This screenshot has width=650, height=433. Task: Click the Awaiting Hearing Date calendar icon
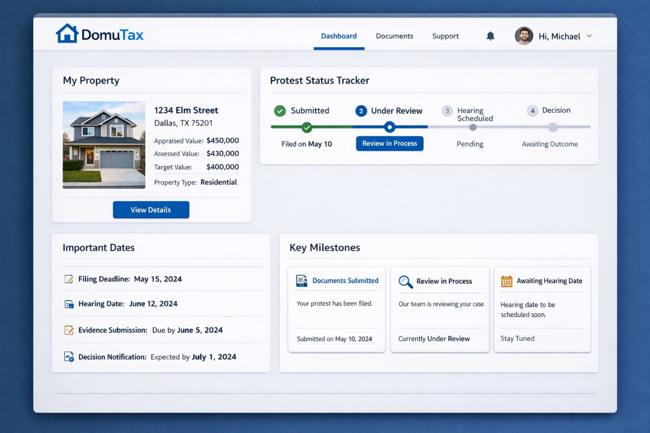[x=506, y=280]
